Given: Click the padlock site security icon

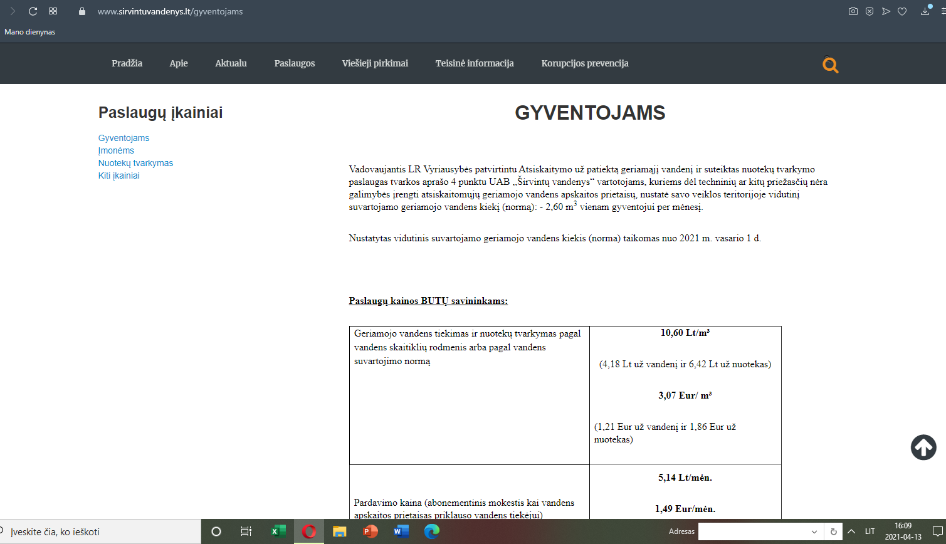Looking at the screenshot, I should point(81,11).
